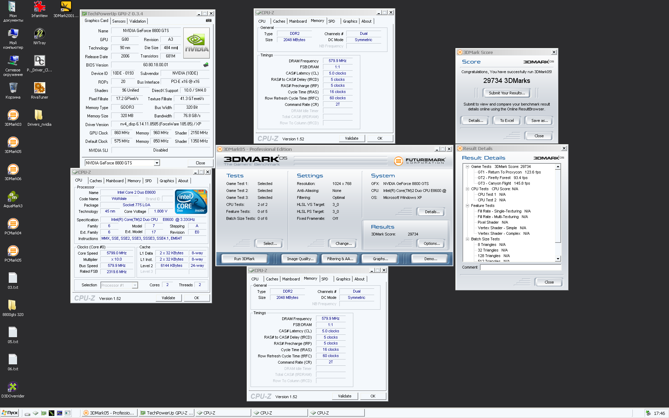The width and height of the screenshot is (669, 418).
Task: Click the GPU-Z BIOS save chip icon
Action: click(x=206, y=65)
